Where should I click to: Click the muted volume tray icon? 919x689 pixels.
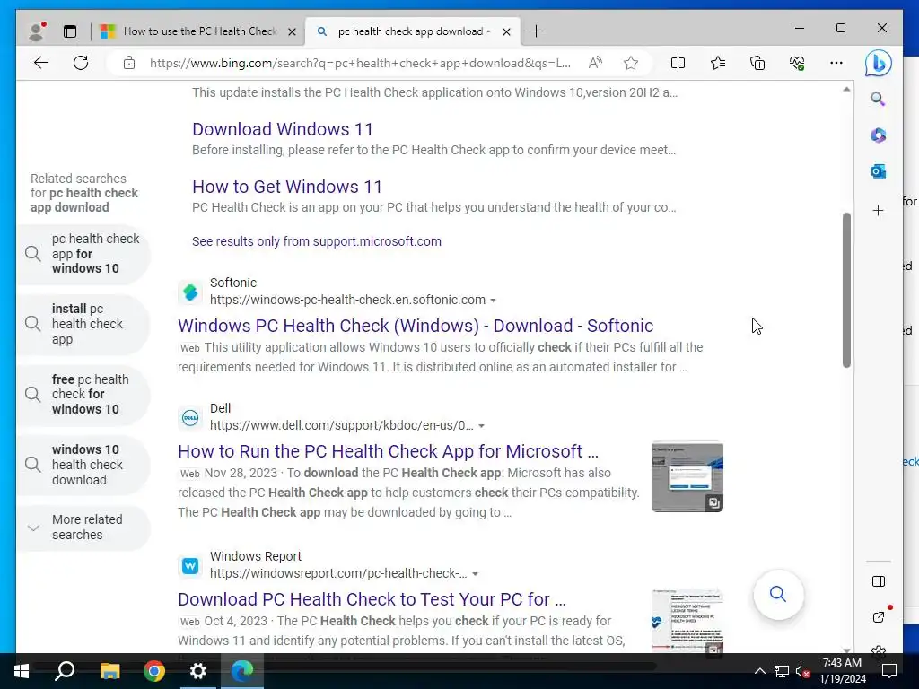pyautogui.click(x=803, y=671)
